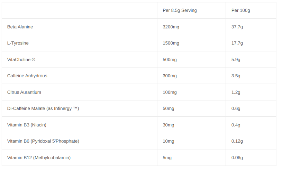
Task: Select the Caffeine Anhydrous label
Action: tap(27, 76)
